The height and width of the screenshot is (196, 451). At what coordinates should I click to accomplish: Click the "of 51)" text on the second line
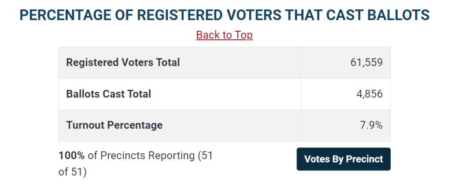click(73, 172)
